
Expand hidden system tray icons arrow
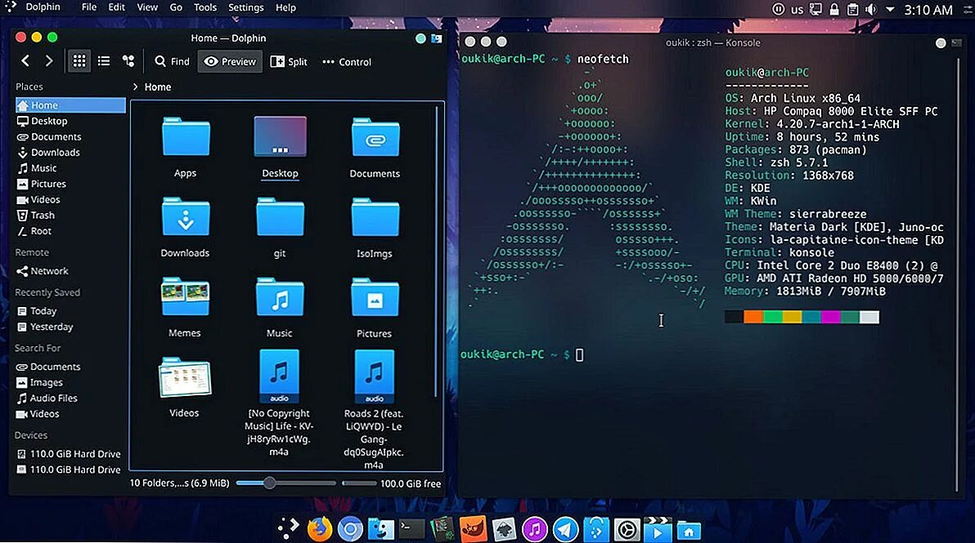click(x=890, y=9)
